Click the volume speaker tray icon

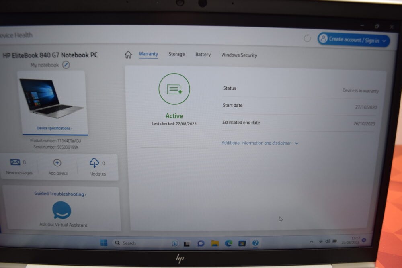pyautogui.click(x=328, y=241)
